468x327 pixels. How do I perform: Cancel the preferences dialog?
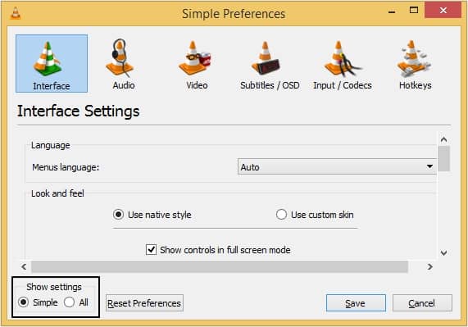pyautogui.click(x=422, y=303)
